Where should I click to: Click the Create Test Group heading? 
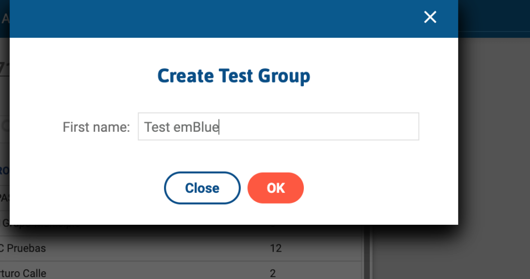tap(233, 76)
